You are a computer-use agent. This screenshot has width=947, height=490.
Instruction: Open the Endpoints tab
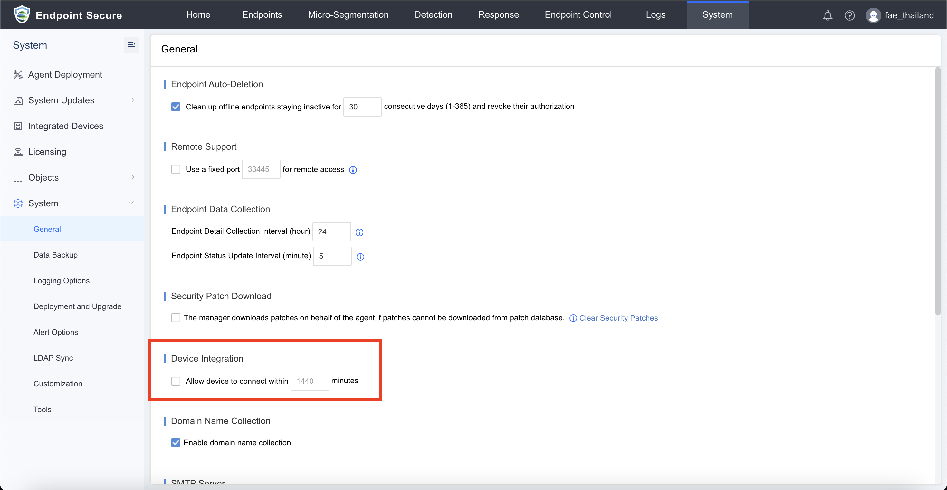click(x=262, y=15)
